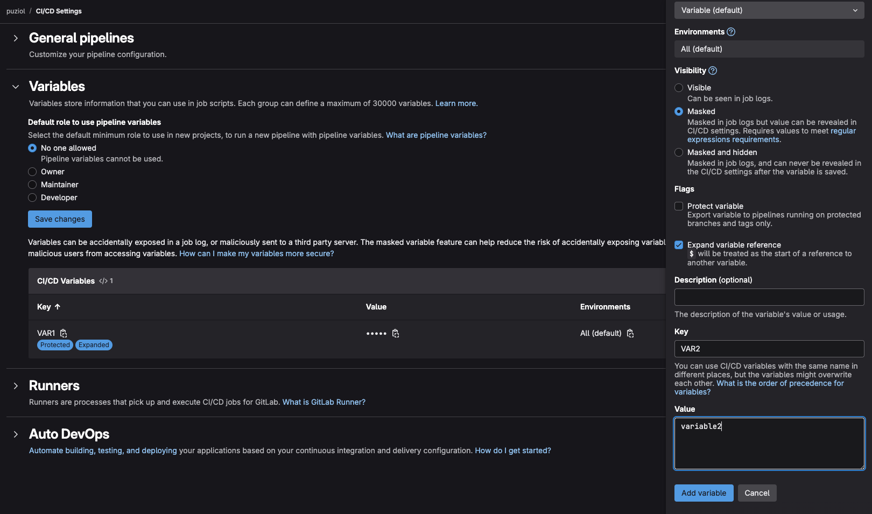Image resolution: width=872 pixels, height=514 pixels.
Task: Sort variables by the Key column arrow
Action: [x=58, y=307]
